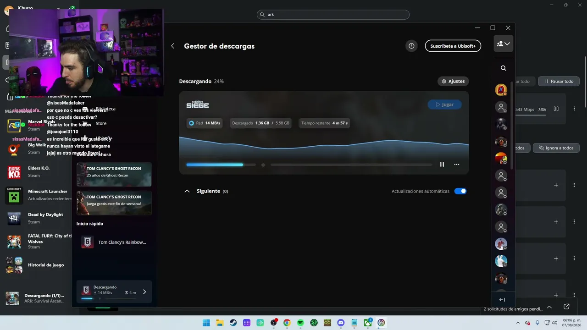Viewport: 587px width, 330px height.
Task: Open Notepad from taskbar
Action: (354, 323)
